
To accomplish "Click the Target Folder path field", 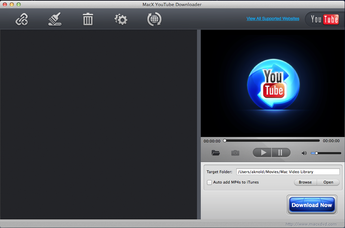I will coord(288,171).
